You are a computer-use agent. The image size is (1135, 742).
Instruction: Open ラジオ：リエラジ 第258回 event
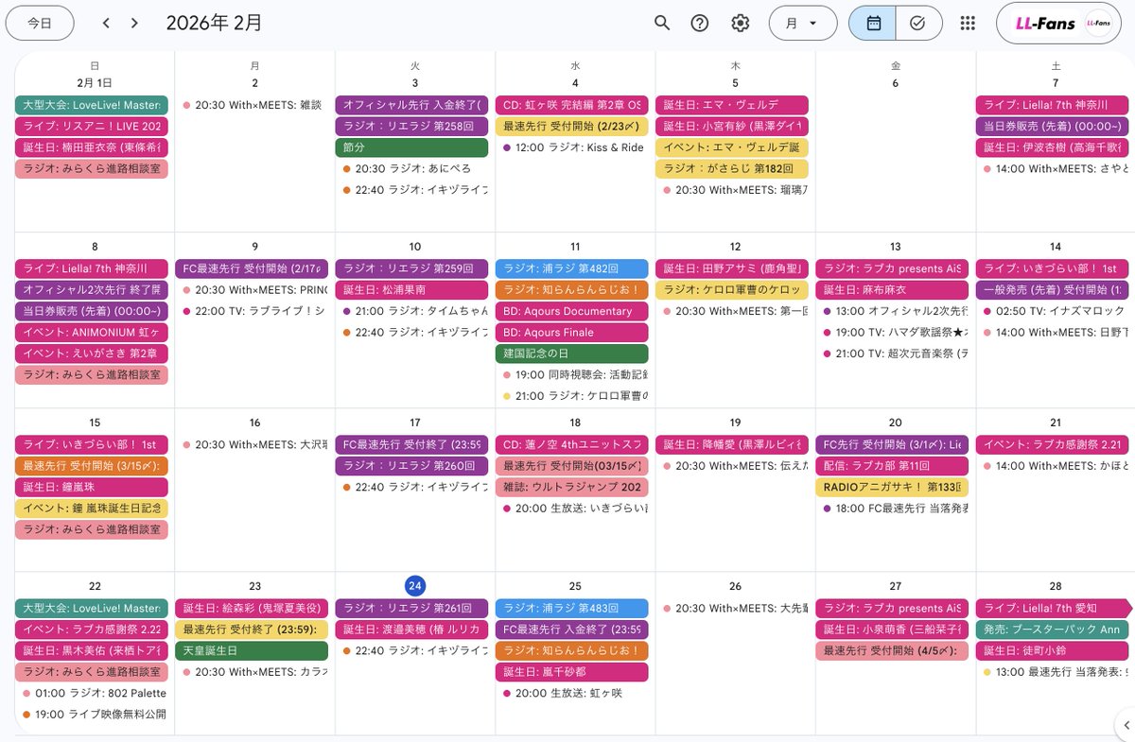point(411,126)
